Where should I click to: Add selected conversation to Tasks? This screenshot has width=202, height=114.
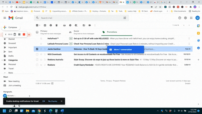click(76, 25)
